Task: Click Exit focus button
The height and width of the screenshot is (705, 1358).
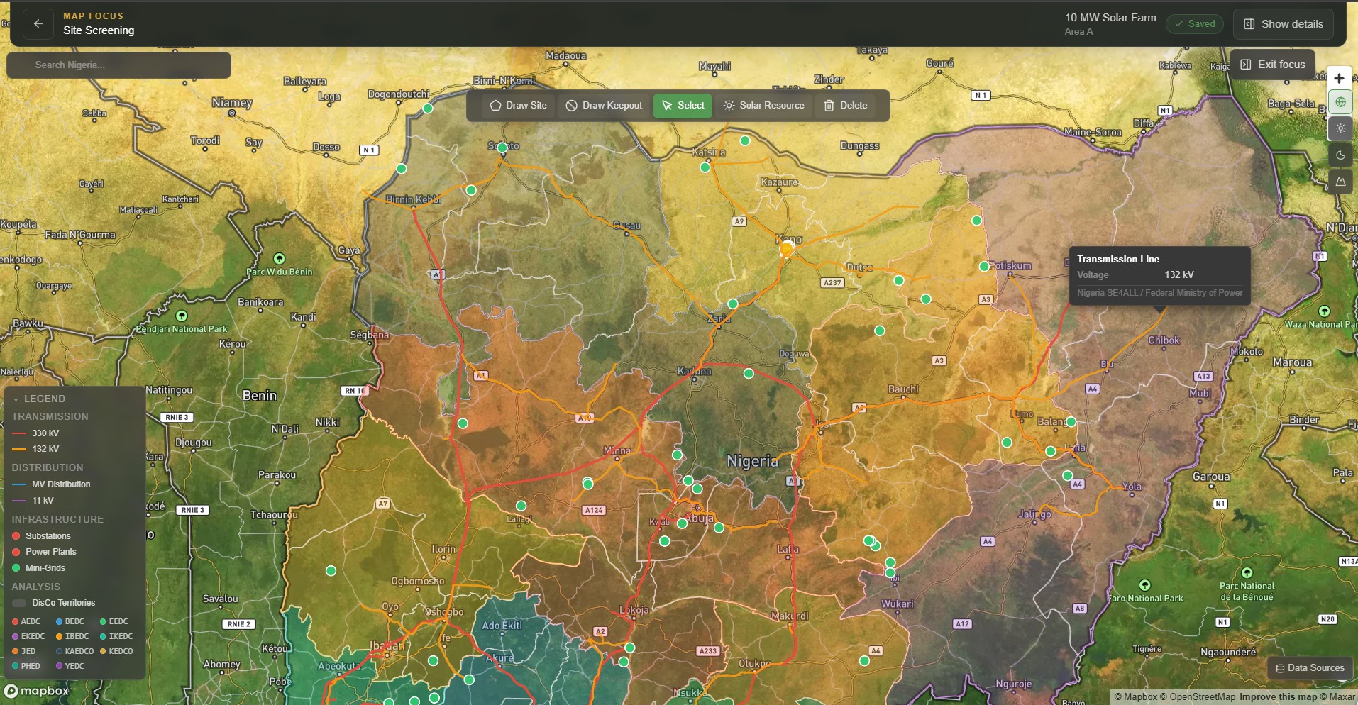Action: coord(1273,65)
